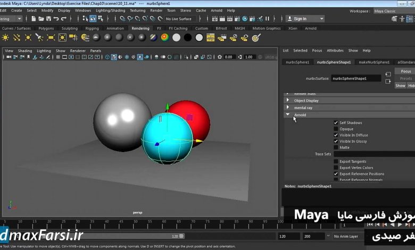
Task: Click the target icon at shelf end
Action: (x=256, y=38)
